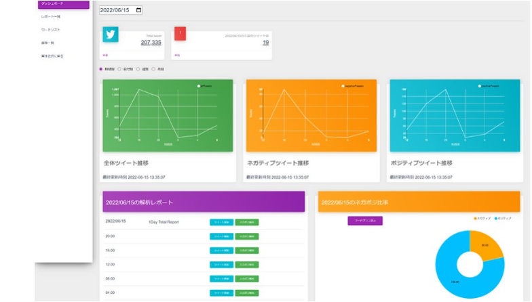This screenshot has height=302, width=532.
Task: Select the 月別 radio button
Action: 153,68
